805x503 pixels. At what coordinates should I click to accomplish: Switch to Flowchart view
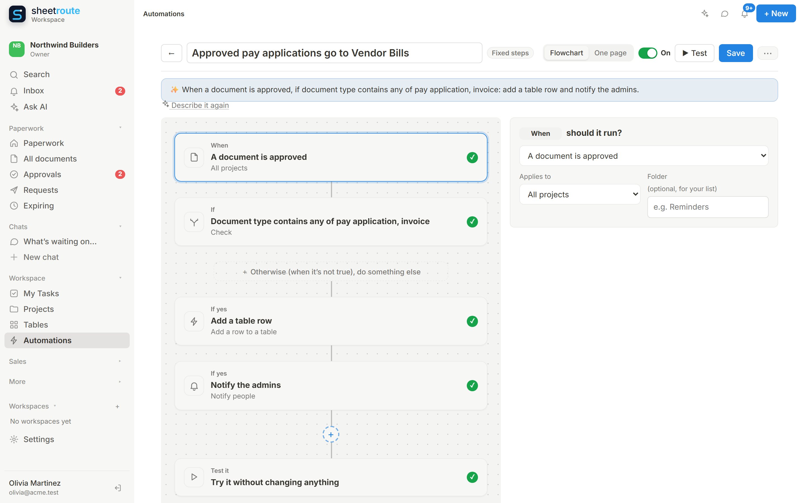566,53
